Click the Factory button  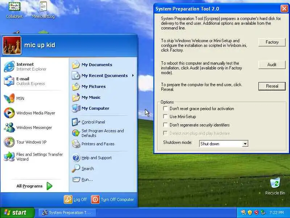pyautogui.click(x=272, y=42)
